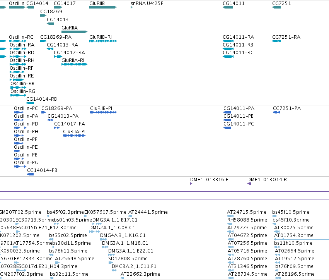Viewport: 329px width, 280px height.
Task: Open CG14011-RA transcript
Action: [228, 41]
